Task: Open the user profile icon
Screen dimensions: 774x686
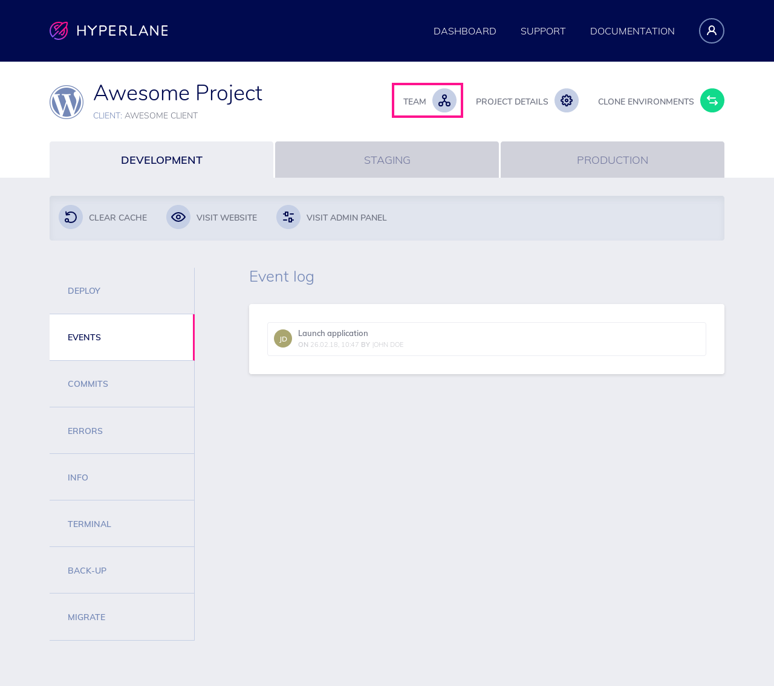Action: coord(712,31)
